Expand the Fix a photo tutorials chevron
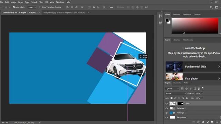221x124 pixels. tap(219, 78)
